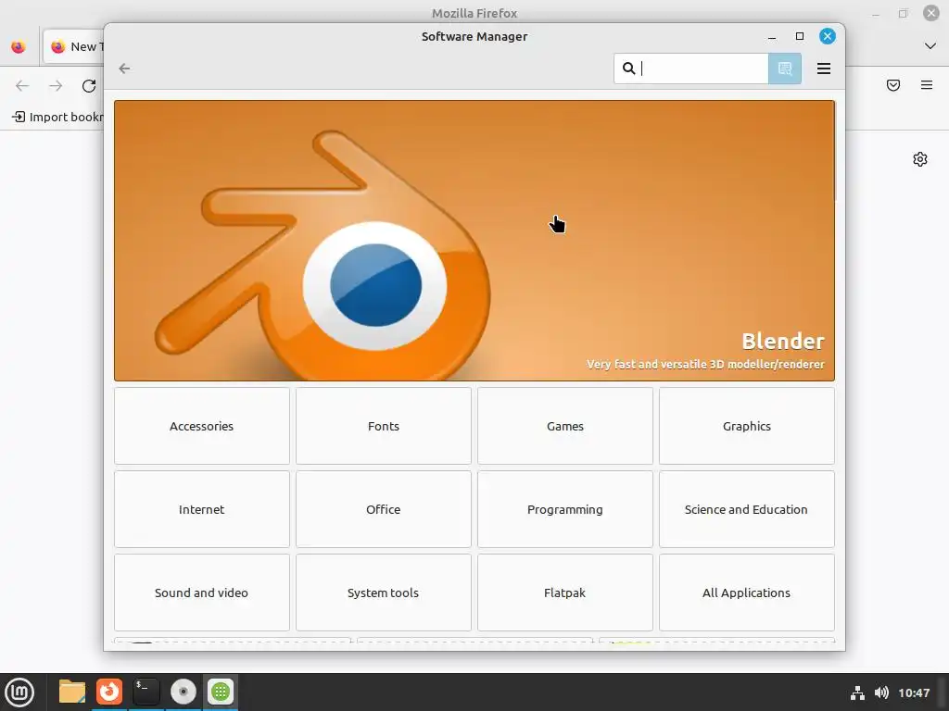This screenshot has width=949, height=711.
Task: Click Firefox Import bookmarks link
Action: pos(57,117)
